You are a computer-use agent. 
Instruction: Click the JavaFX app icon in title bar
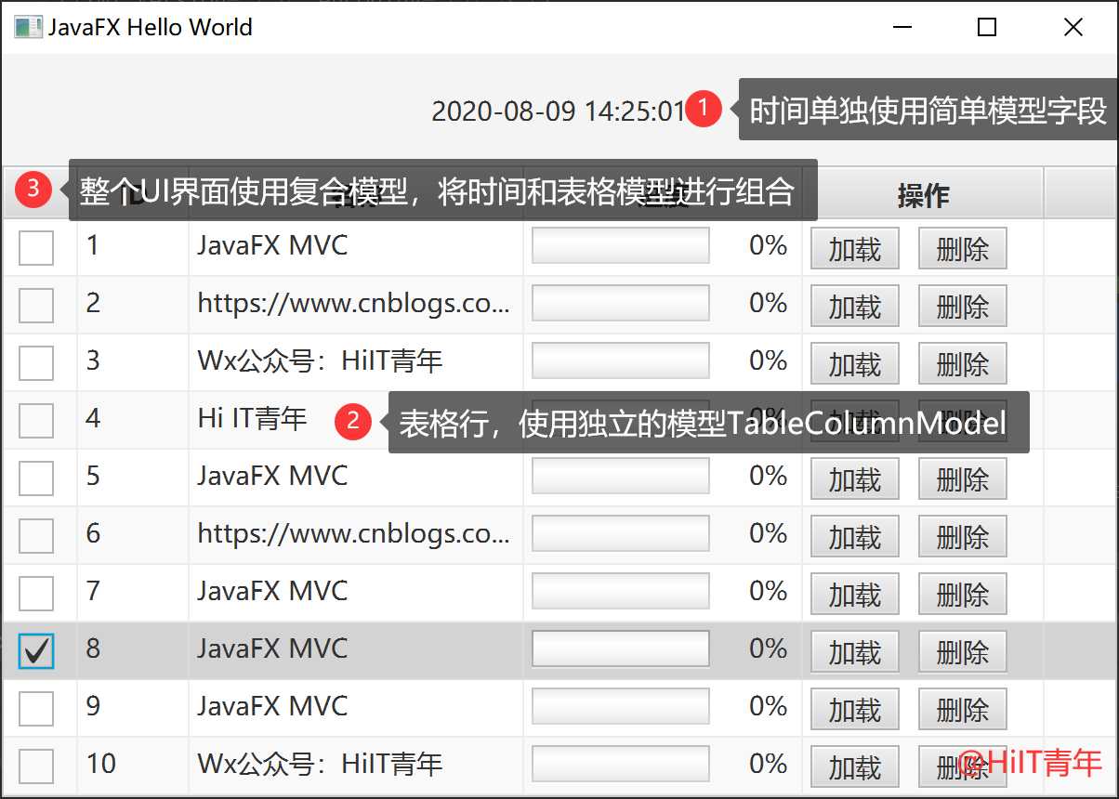click(28, 27)
